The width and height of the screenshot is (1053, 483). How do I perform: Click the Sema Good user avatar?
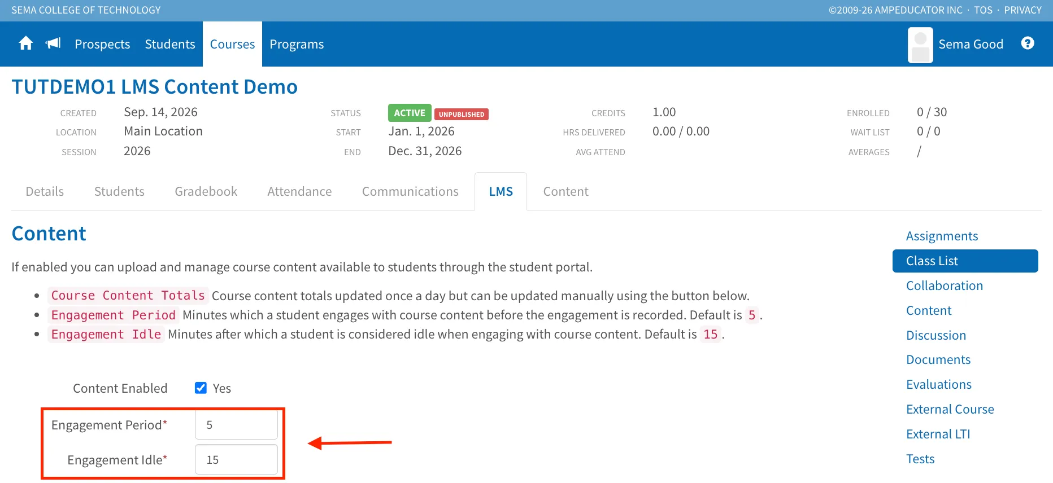[x=920, y=45]
